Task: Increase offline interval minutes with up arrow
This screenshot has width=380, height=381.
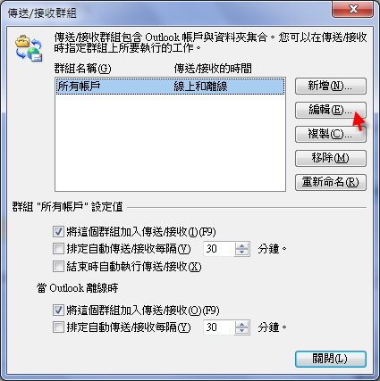Action: point(241,324)
